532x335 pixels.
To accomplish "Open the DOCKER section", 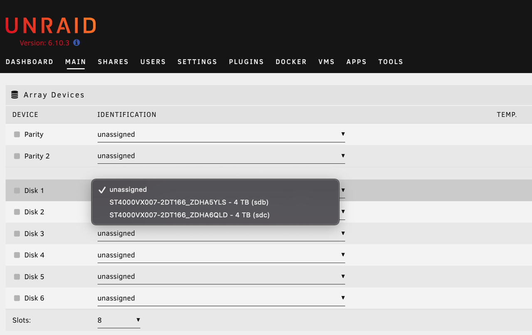I will coord(291,62).
